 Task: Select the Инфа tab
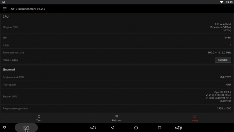195,118
